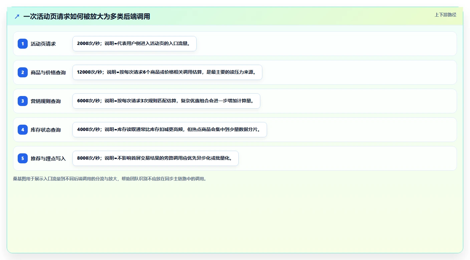470x260 pixels.
Task: Click the 2000次/秒 description box
Action: 135,44
